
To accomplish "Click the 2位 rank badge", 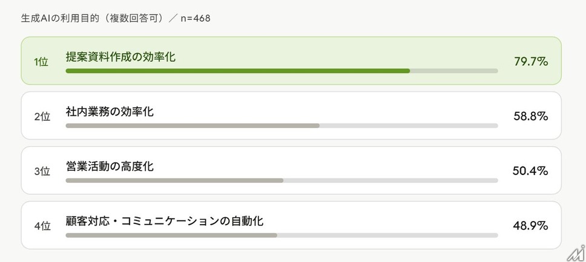I will (42, 117).
